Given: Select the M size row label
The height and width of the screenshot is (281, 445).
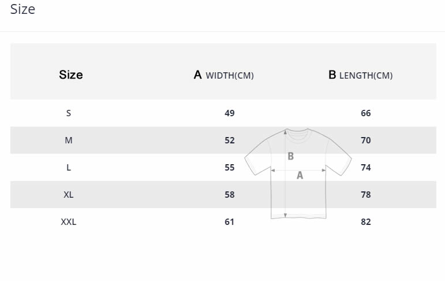Looking at the screenshot, I should pos(69,140).
